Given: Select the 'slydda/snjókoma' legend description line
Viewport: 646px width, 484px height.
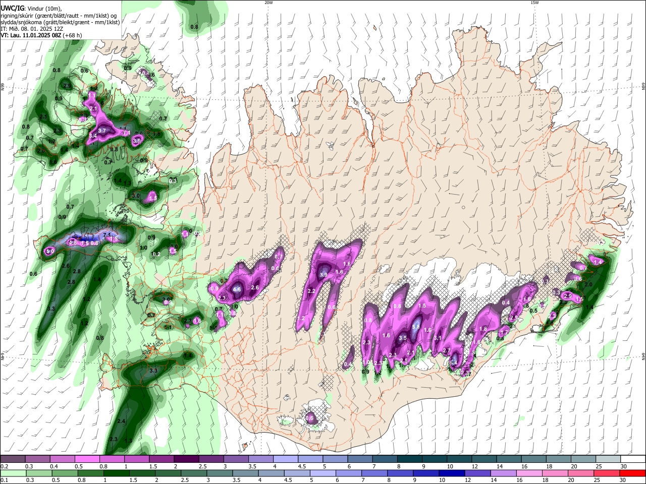Looking at the screenshot, I should coord(60,22).
